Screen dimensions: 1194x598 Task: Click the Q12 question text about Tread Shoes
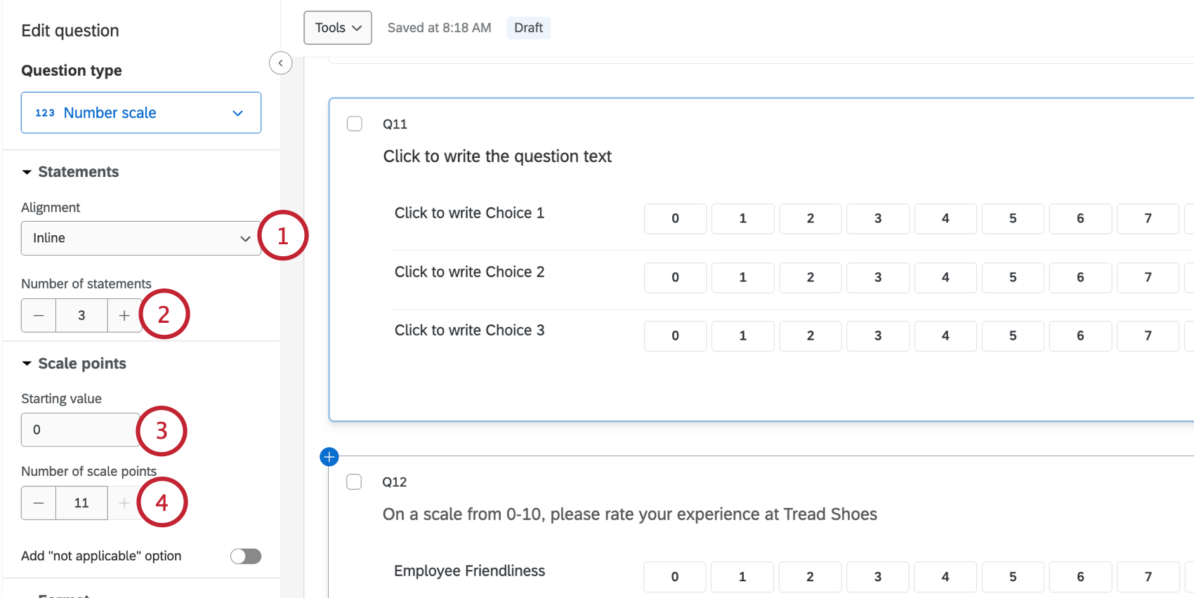630,514
